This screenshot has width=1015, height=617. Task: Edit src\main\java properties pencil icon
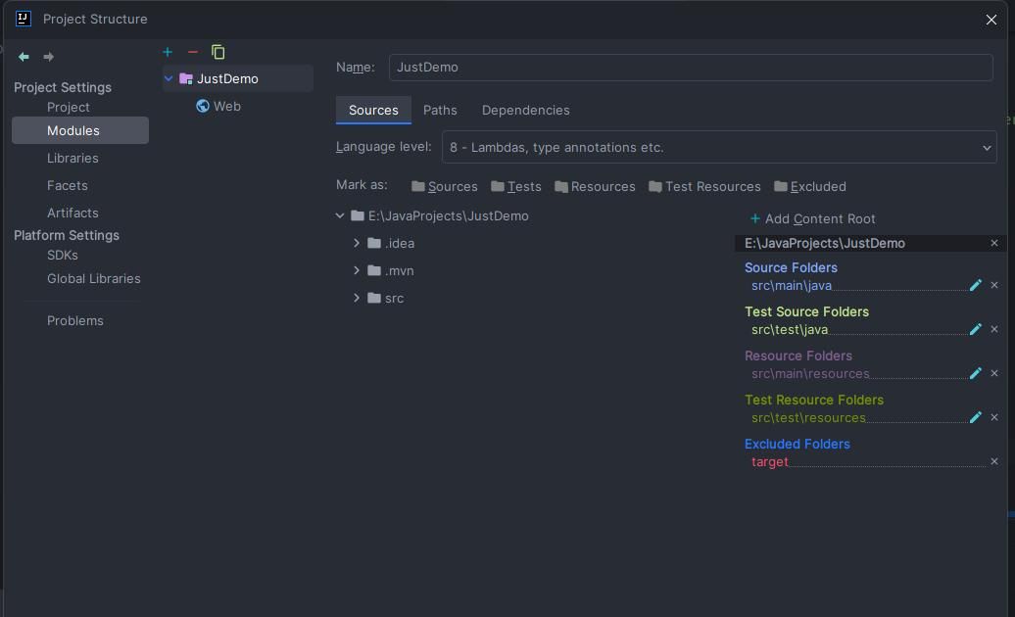click(976, 285)
